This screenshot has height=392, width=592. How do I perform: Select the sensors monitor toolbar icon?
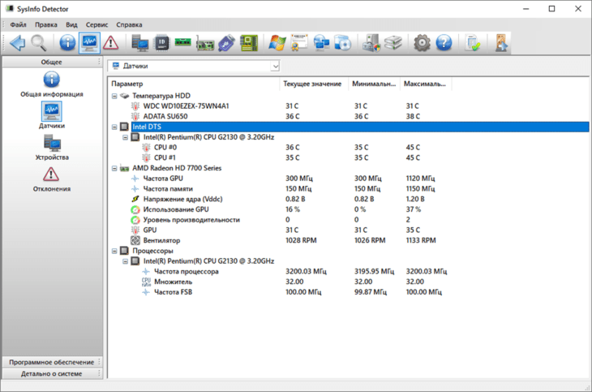point(89,43)
